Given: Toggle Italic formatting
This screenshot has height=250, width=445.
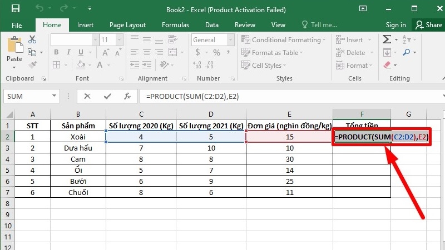Looking at the screenshot, I should tap(68, 52).
